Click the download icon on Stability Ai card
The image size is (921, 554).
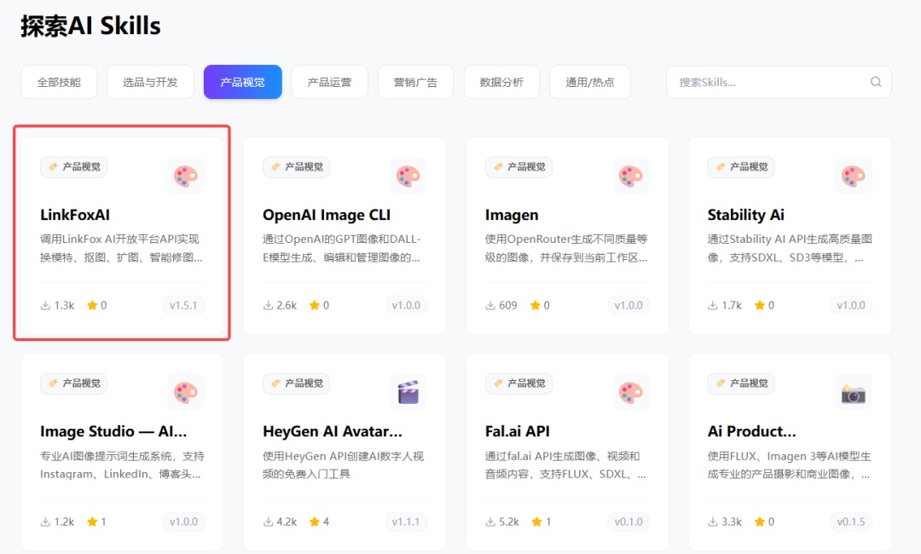[712, 305]
